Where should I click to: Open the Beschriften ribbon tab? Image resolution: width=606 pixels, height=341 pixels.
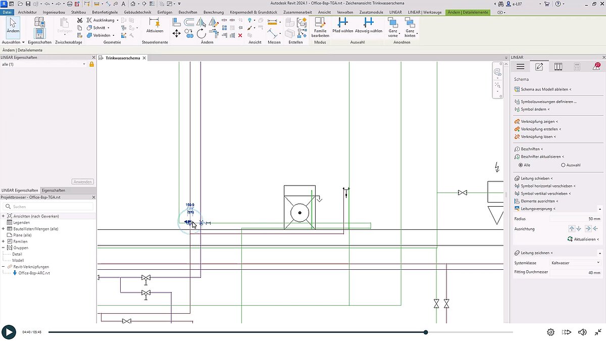pyautogui.click(x=188, y=12)
